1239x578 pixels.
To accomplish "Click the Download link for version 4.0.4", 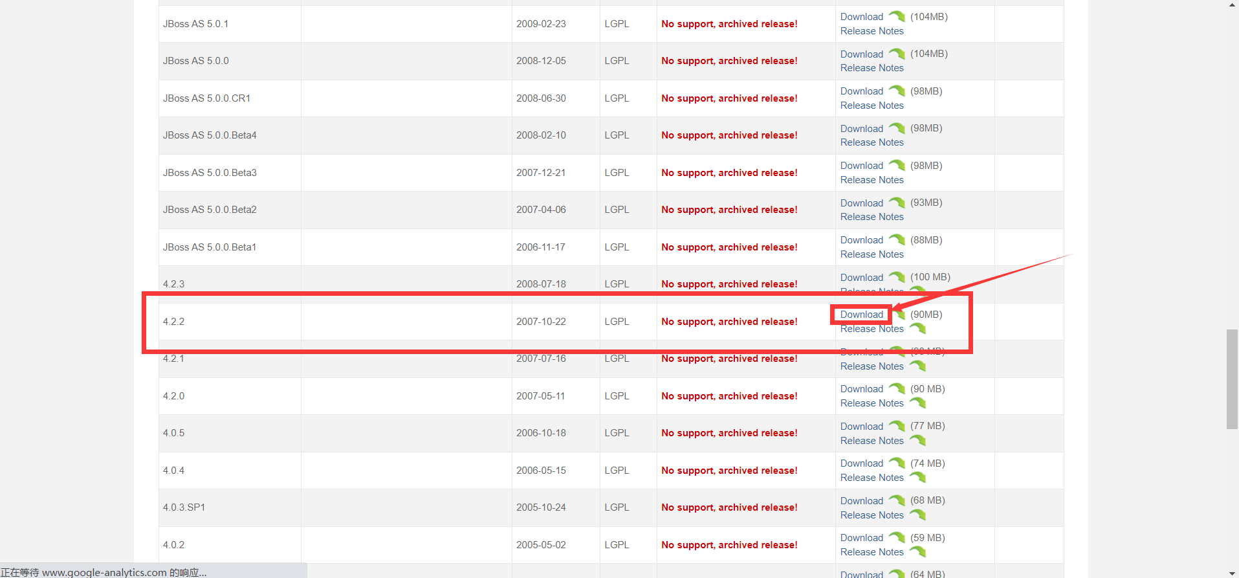I will pyautogui.click(x=862, y=463).
